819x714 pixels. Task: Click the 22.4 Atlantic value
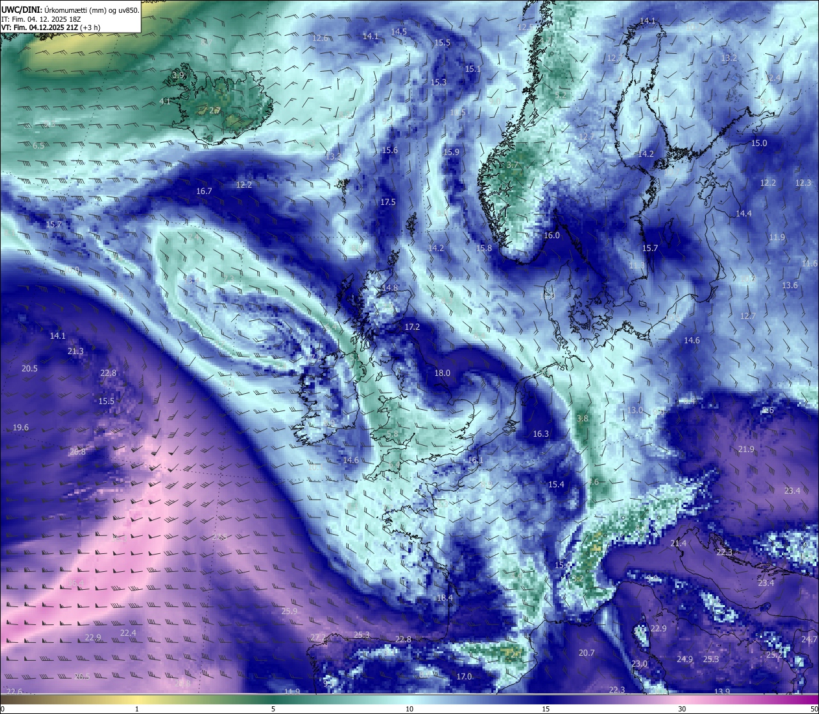[x=128, y=633]
